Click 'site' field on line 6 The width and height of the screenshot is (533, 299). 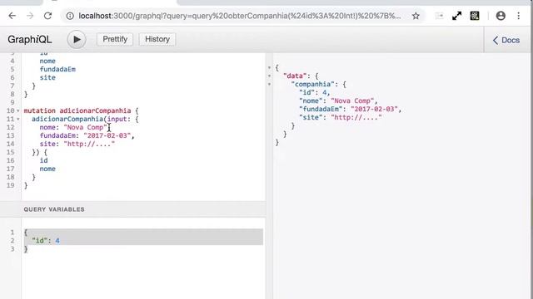47,77
